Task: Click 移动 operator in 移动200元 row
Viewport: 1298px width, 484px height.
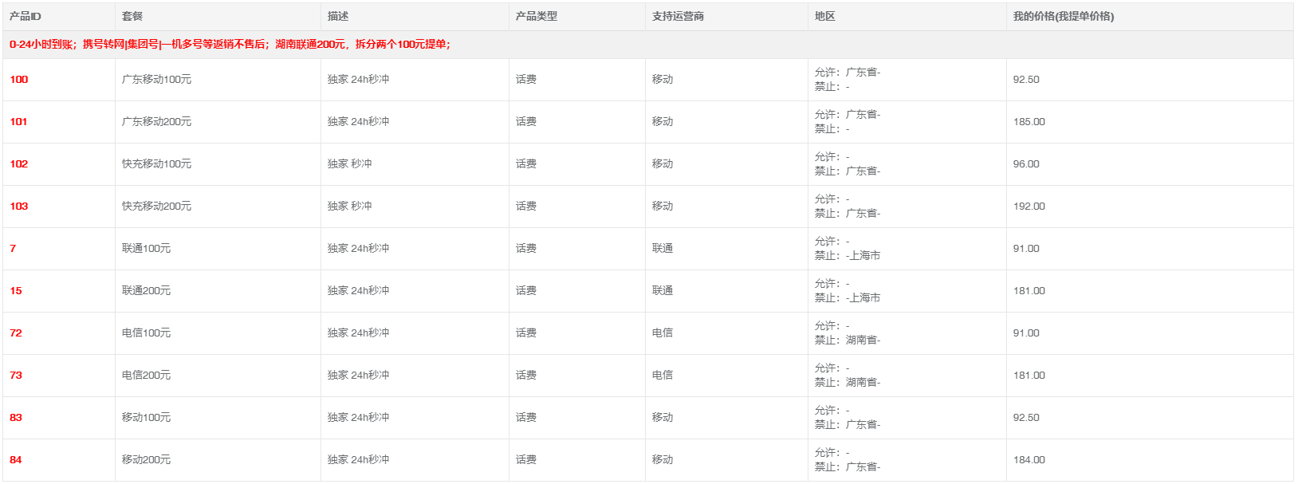Action: click(663, 460)
